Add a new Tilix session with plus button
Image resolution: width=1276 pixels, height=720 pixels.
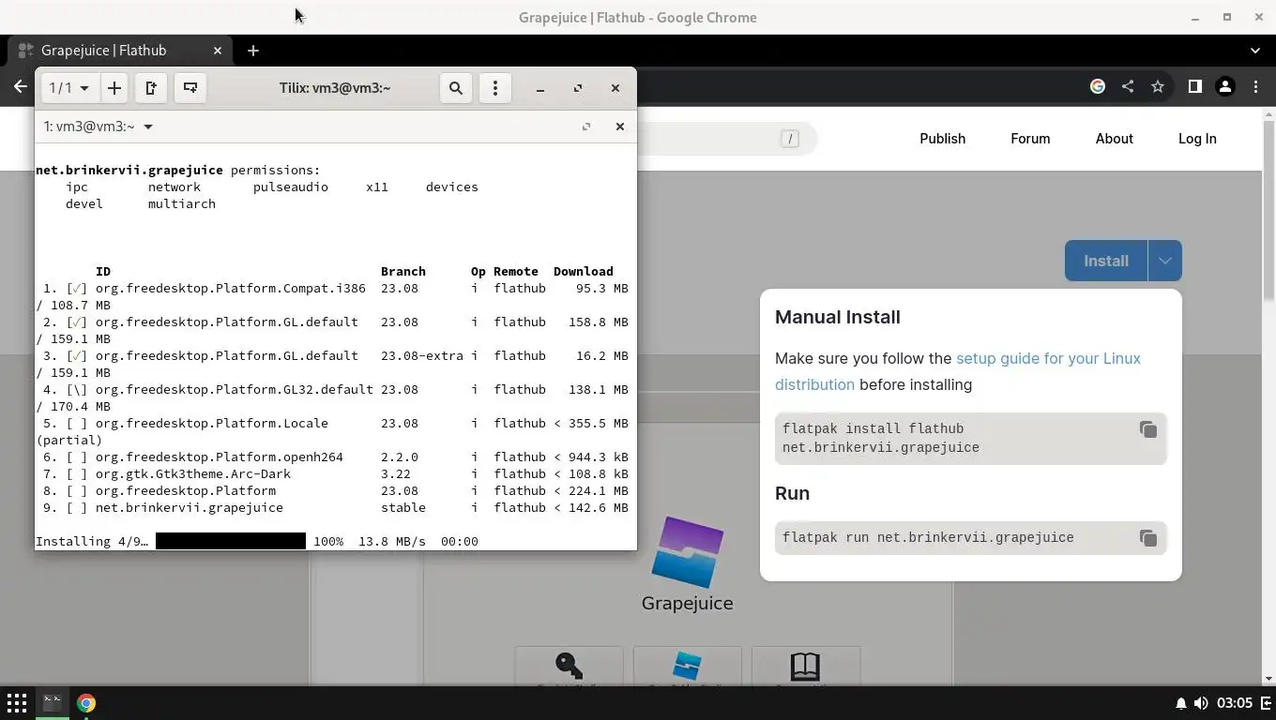(x=114, y=88)
